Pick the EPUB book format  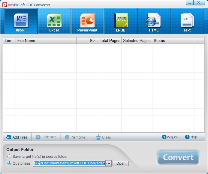121,22
